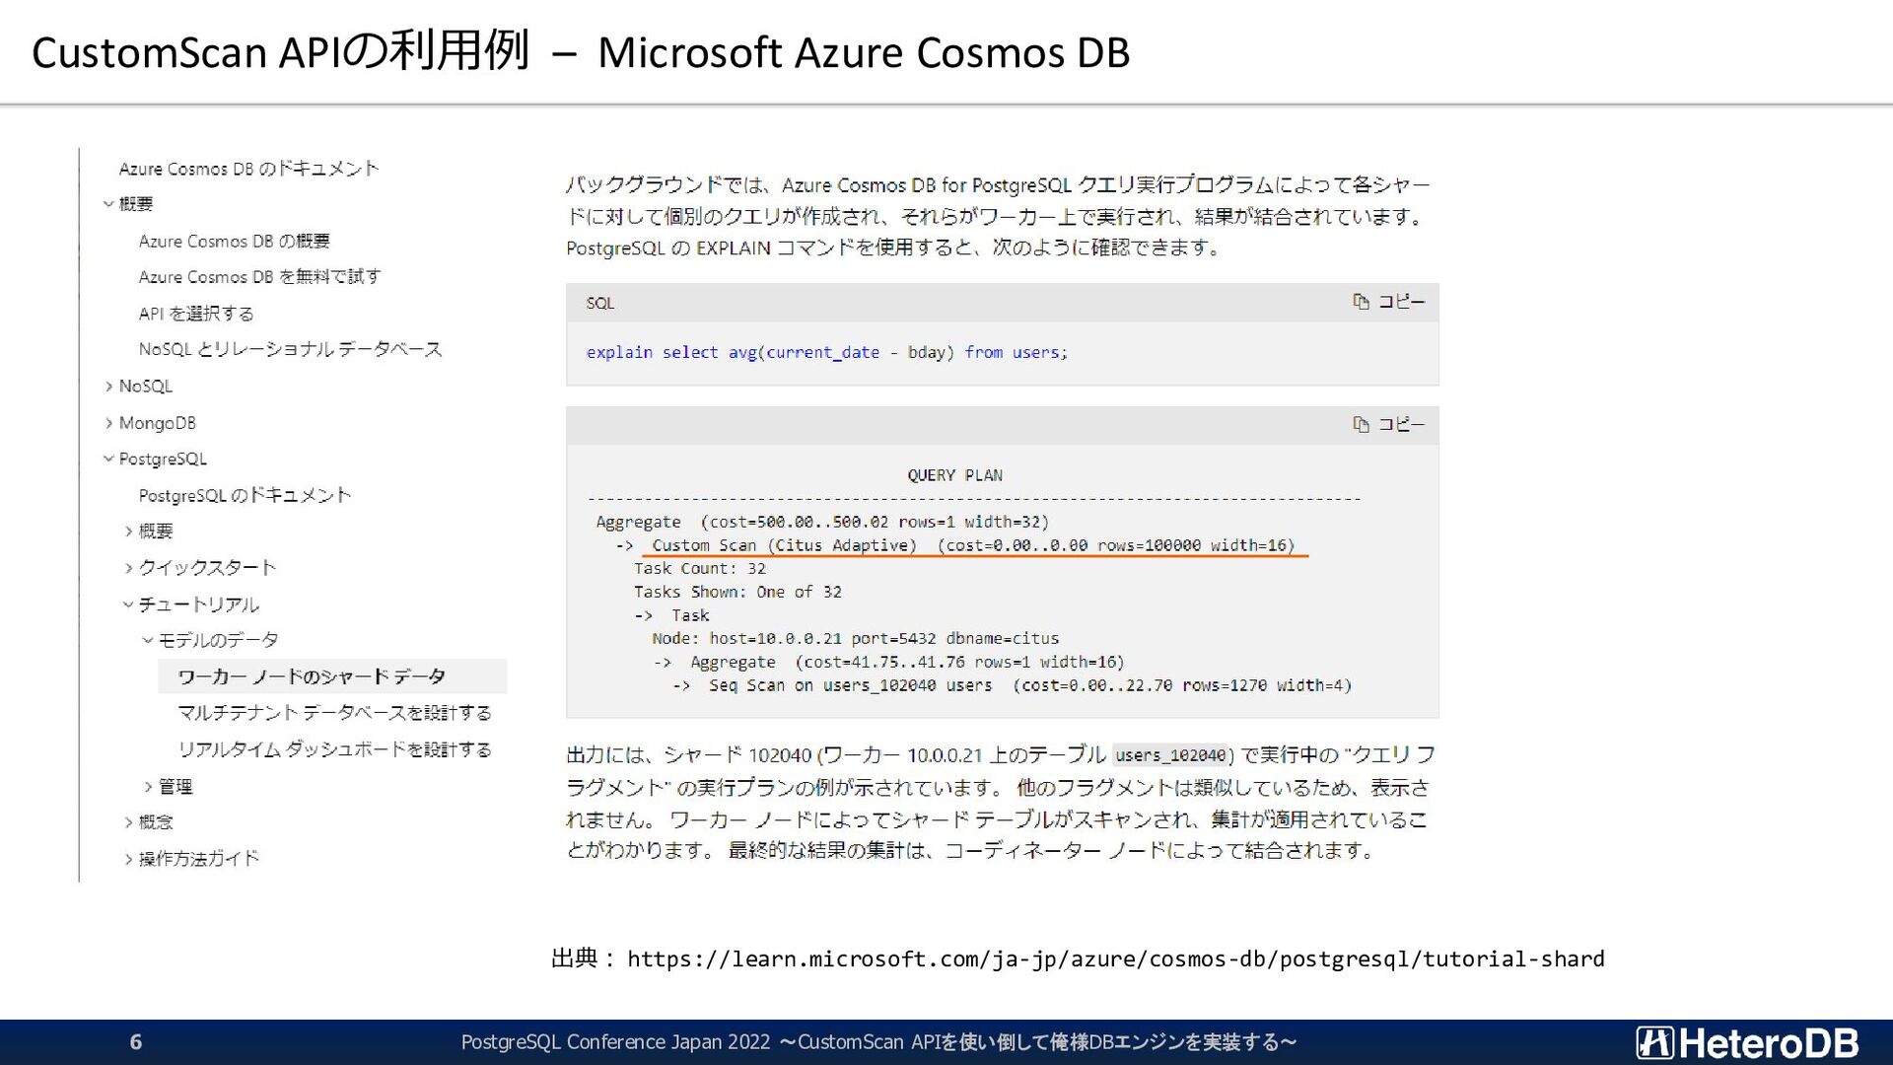Collapse the PostgreSQL section chevron
Image resolution: width=1893 pixels, height=1065 pixels.
coord(108,459)
